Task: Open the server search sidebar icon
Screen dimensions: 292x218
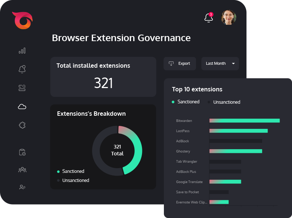Action: click(x=22, y=88)
